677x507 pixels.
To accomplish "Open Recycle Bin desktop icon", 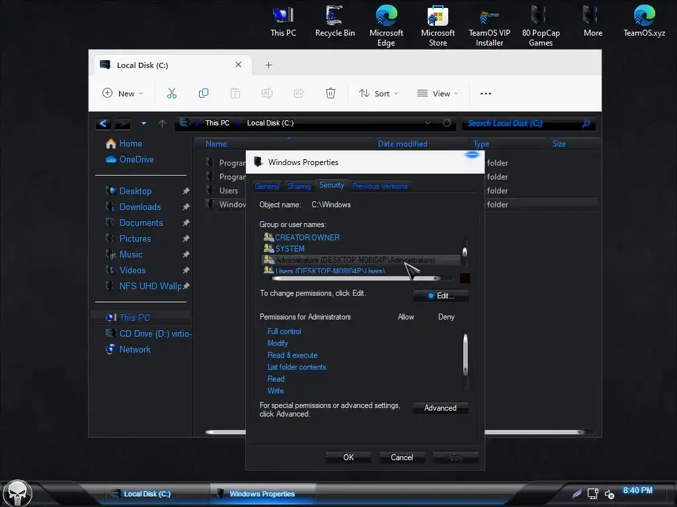I will pyautogui.click(x=335, y=22).
